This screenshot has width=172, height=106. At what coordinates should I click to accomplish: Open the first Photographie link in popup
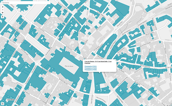pyautogui.click(x=91, y=66)
